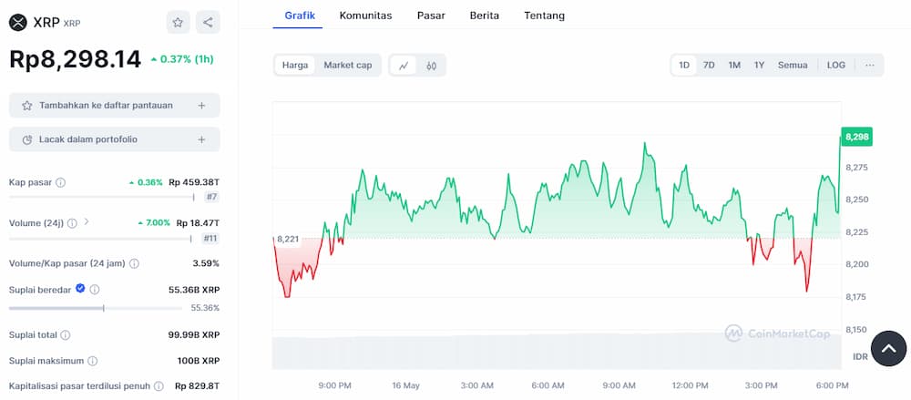The height and width of the screenshot is (400, 911).
Task: Click the volume strip below the chart
Action: pos(557,352)
